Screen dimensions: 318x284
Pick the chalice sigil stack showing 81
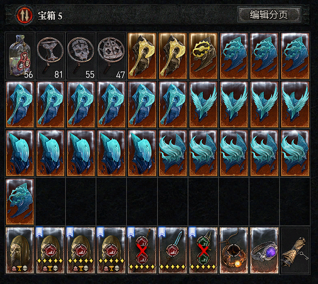click(x=50, y=56)
